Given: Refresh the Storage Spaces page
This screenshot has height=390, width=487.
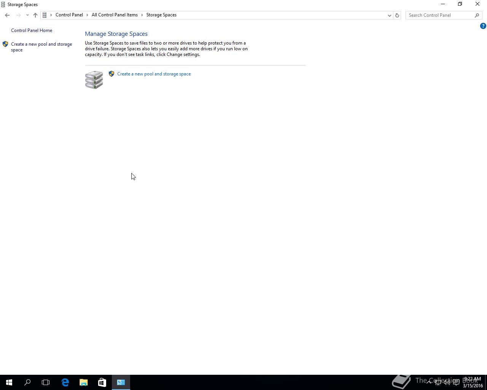Looking at the screenshot, I should click(397, 15).
